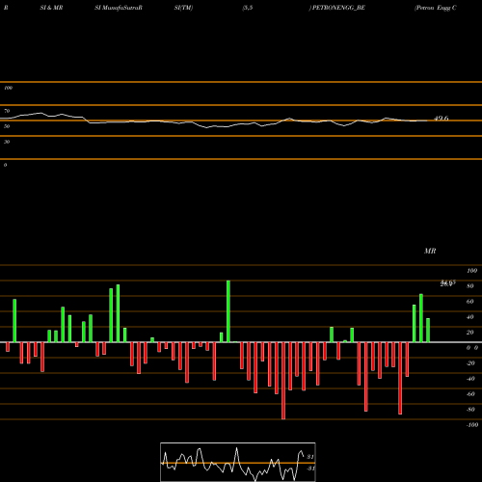
Task: Click the MR axis label -100
Action: coord(471,425)
